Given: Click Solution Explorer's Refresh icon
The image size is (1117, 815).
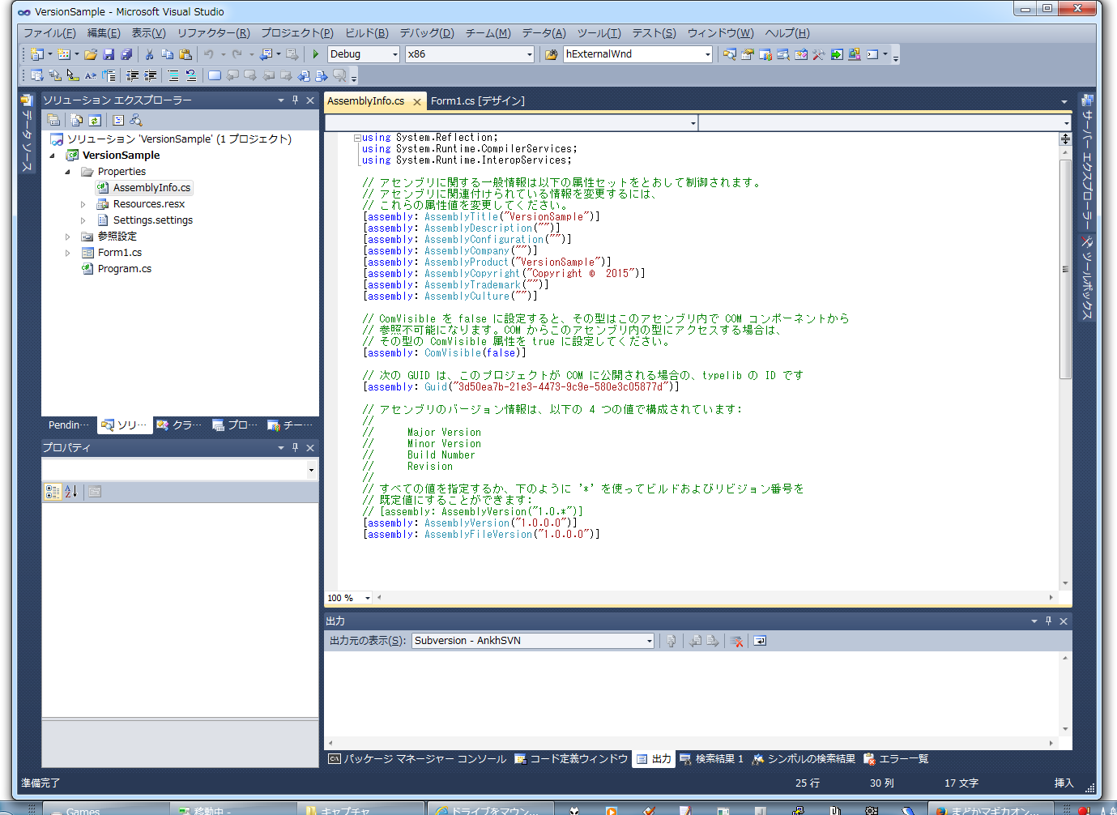Looking at the screenshot, I should (x=95, y=120).
